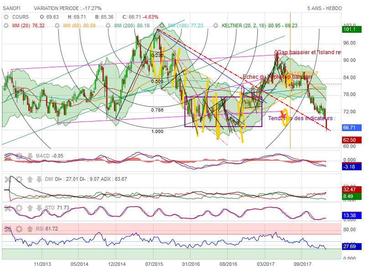Viewport: 368px width, 270px height.
Task: Click the RSI 61.72 label
Action: coord(47,229)
